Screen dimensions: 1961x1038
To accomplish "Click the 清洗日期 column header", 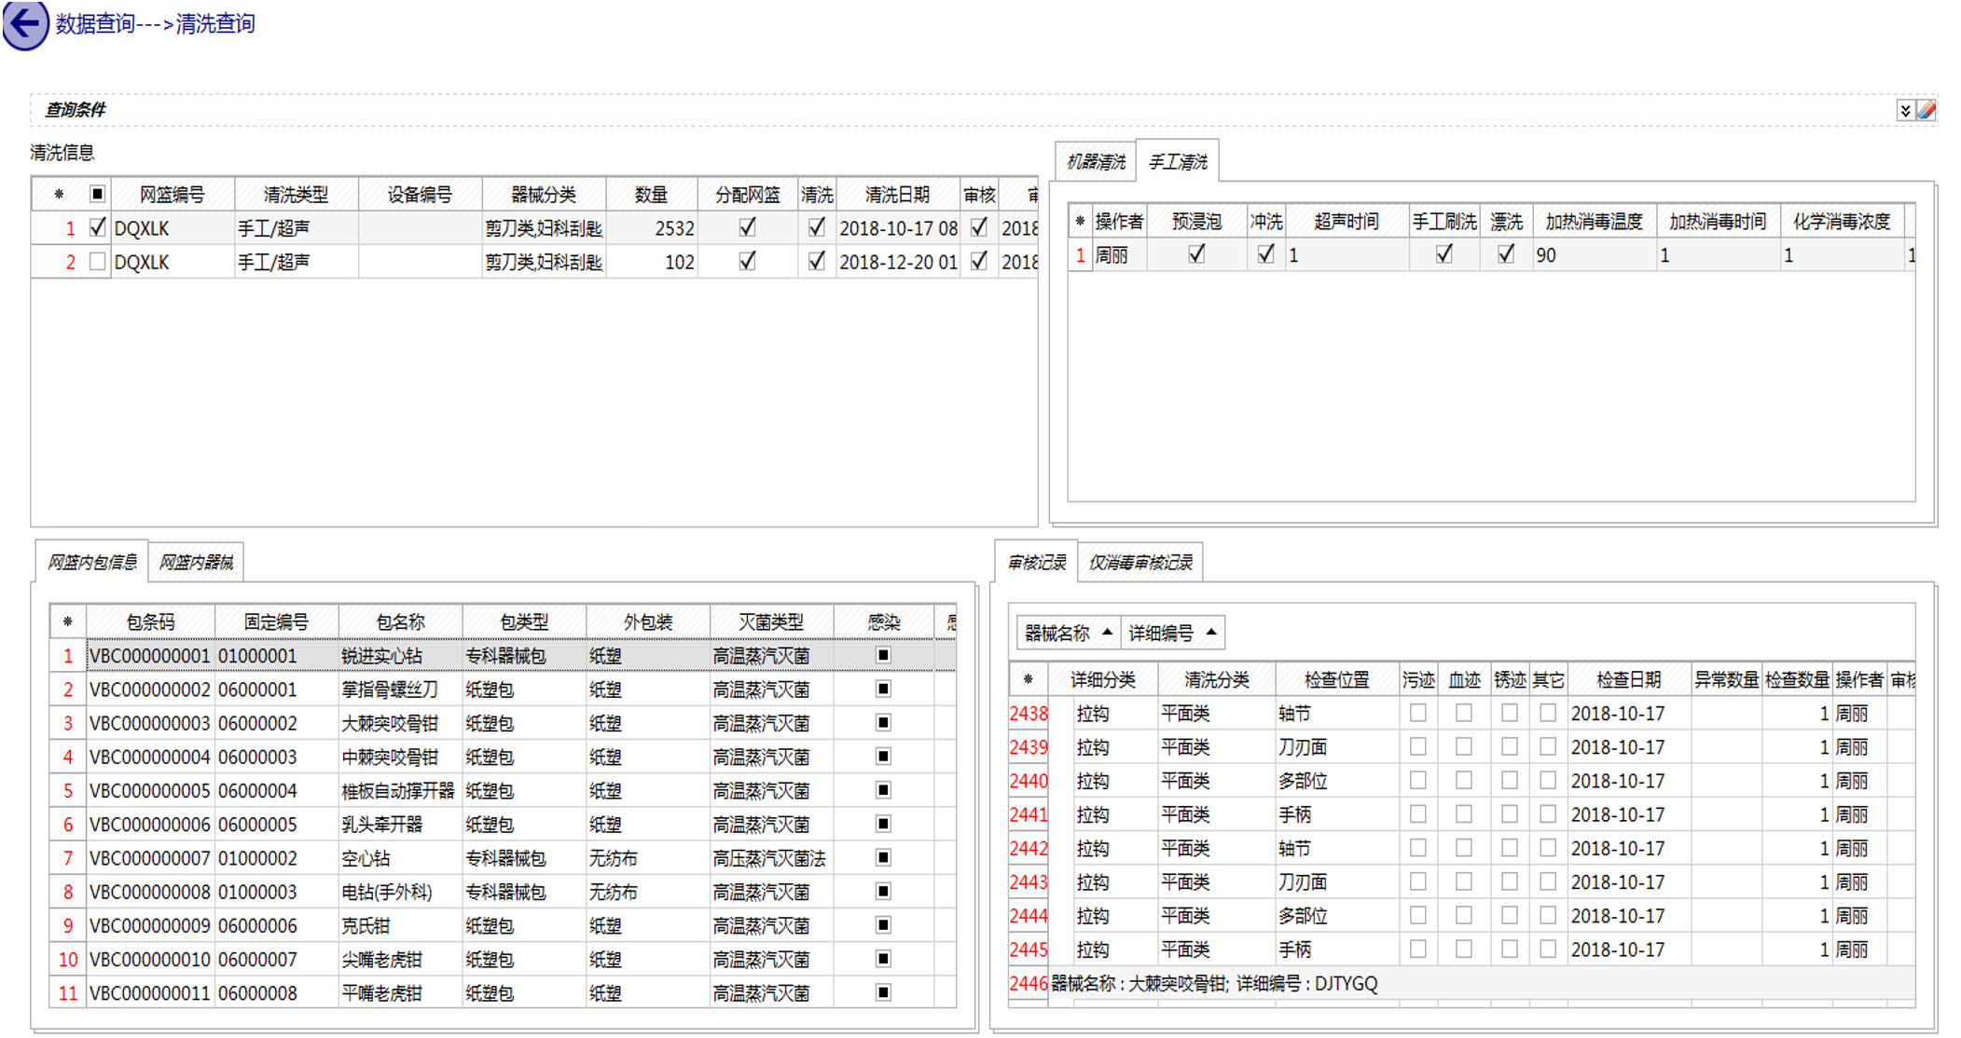I will pos(896,195).
